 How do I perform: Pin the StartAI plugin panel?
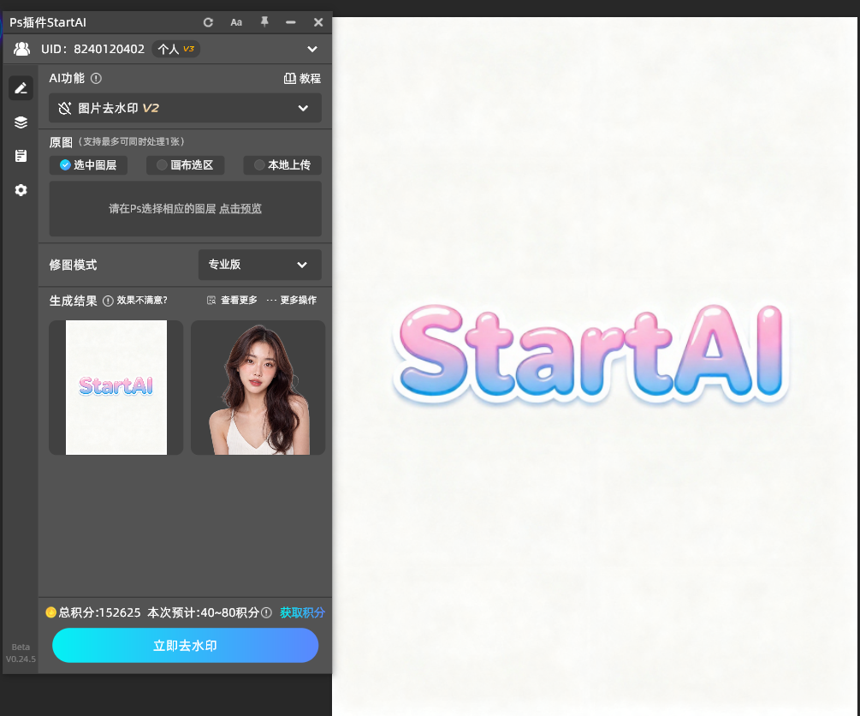coord(264,22)
